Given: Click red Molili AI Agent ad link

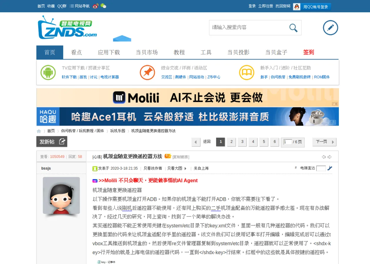Looking at the screenshot, I should click(148, 180).
